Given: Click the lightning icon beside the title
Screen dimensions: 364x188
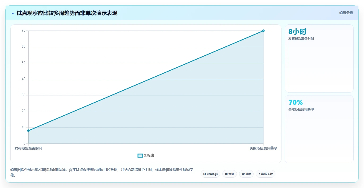Looking at the screenshot, I should [x=13, y=13].
